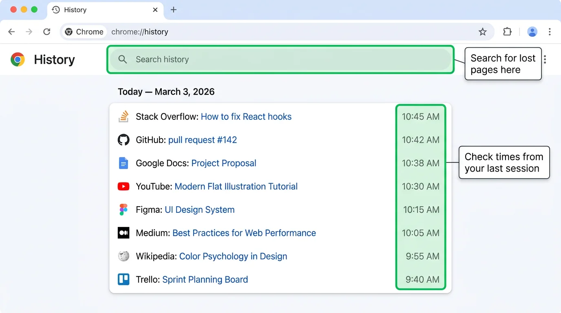Open the Chrome browser menu

550,31
